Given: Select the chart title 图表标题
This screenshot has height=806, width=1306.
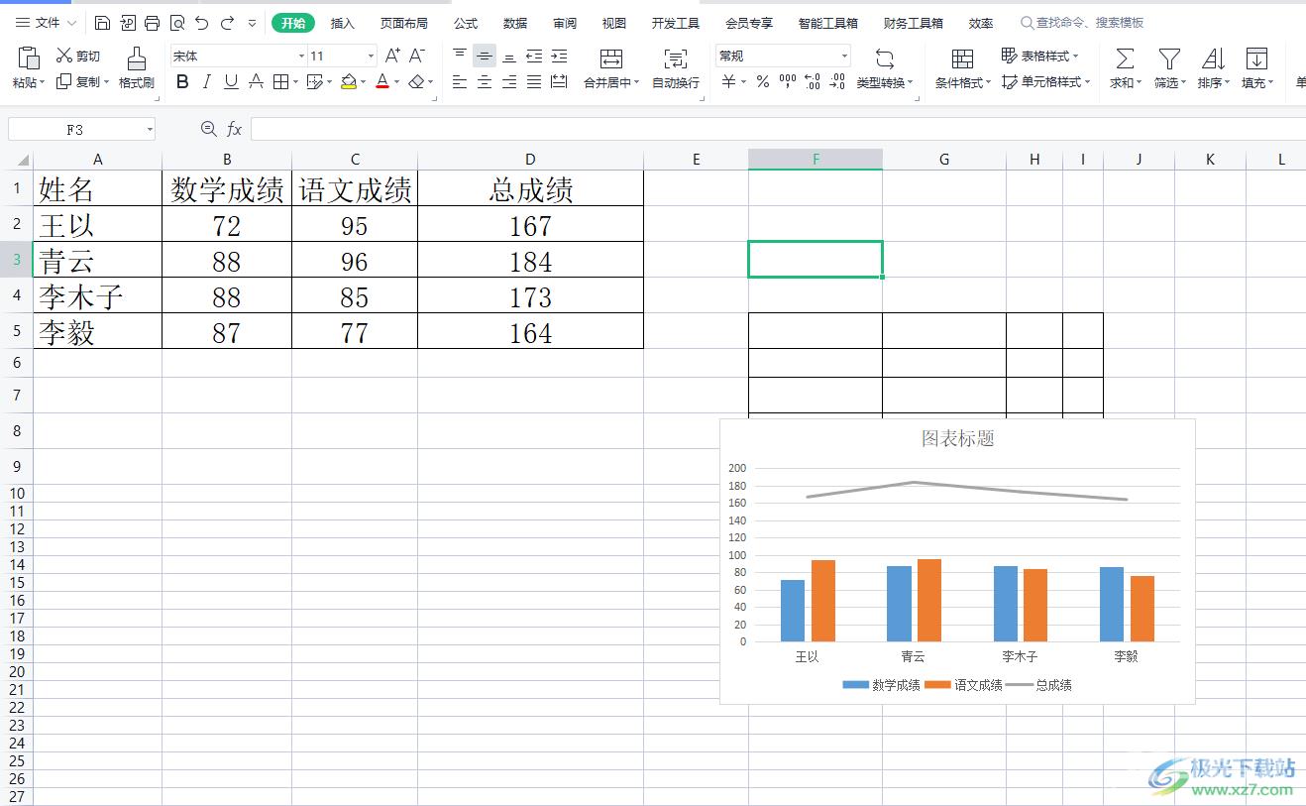Looking at the screenshot, I should 957,438.
